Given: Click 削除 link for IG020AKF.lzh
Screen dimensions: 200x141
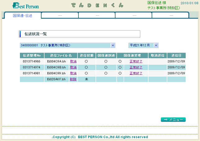Looking at the screenshot, I should (x=73, y=79).
